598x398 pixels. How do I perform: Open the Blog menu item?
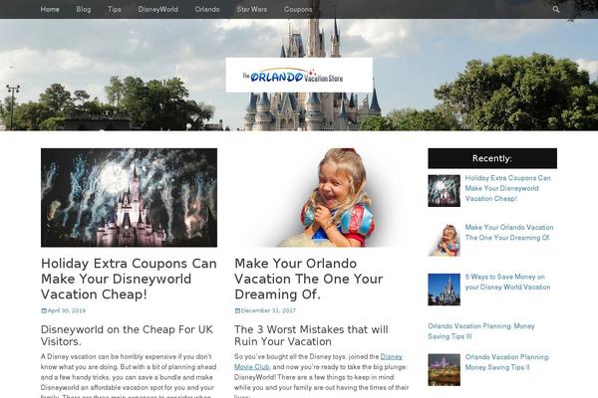(83, 9)
